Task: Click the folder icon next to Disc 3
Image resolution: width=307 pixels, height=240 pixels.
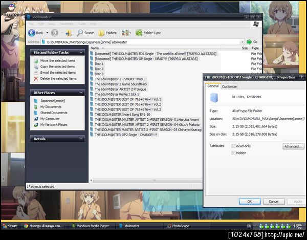Action: tap(92, 74)
